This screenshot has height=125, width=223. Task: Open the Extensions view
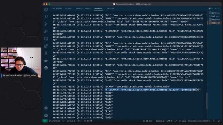46,46
